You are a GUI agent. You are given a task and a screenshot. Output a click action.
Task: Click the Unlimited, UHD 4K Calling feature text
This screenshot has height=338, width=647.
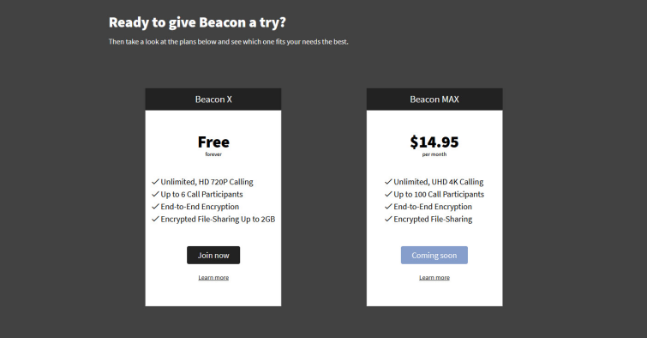pyautogui.click(x=438, y=182)
